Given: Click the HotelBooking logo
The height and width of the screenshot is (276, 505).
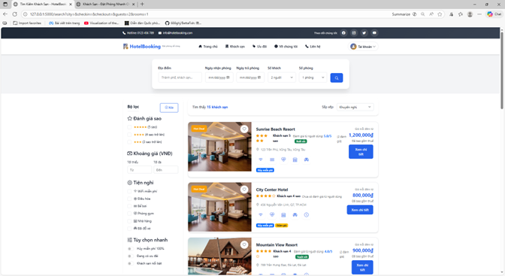Looking at the screenshot, I should (x=142, y=47).
